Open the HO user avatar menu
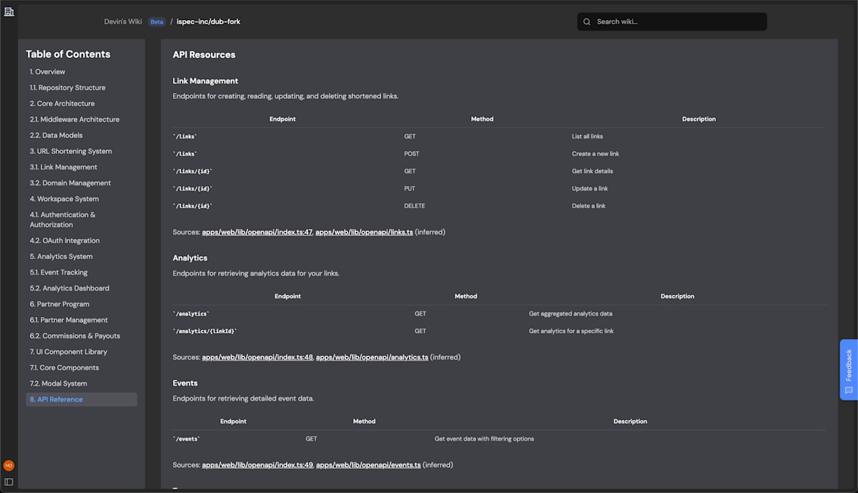This screenshot has width=858, height=493. tap(9, 465)
